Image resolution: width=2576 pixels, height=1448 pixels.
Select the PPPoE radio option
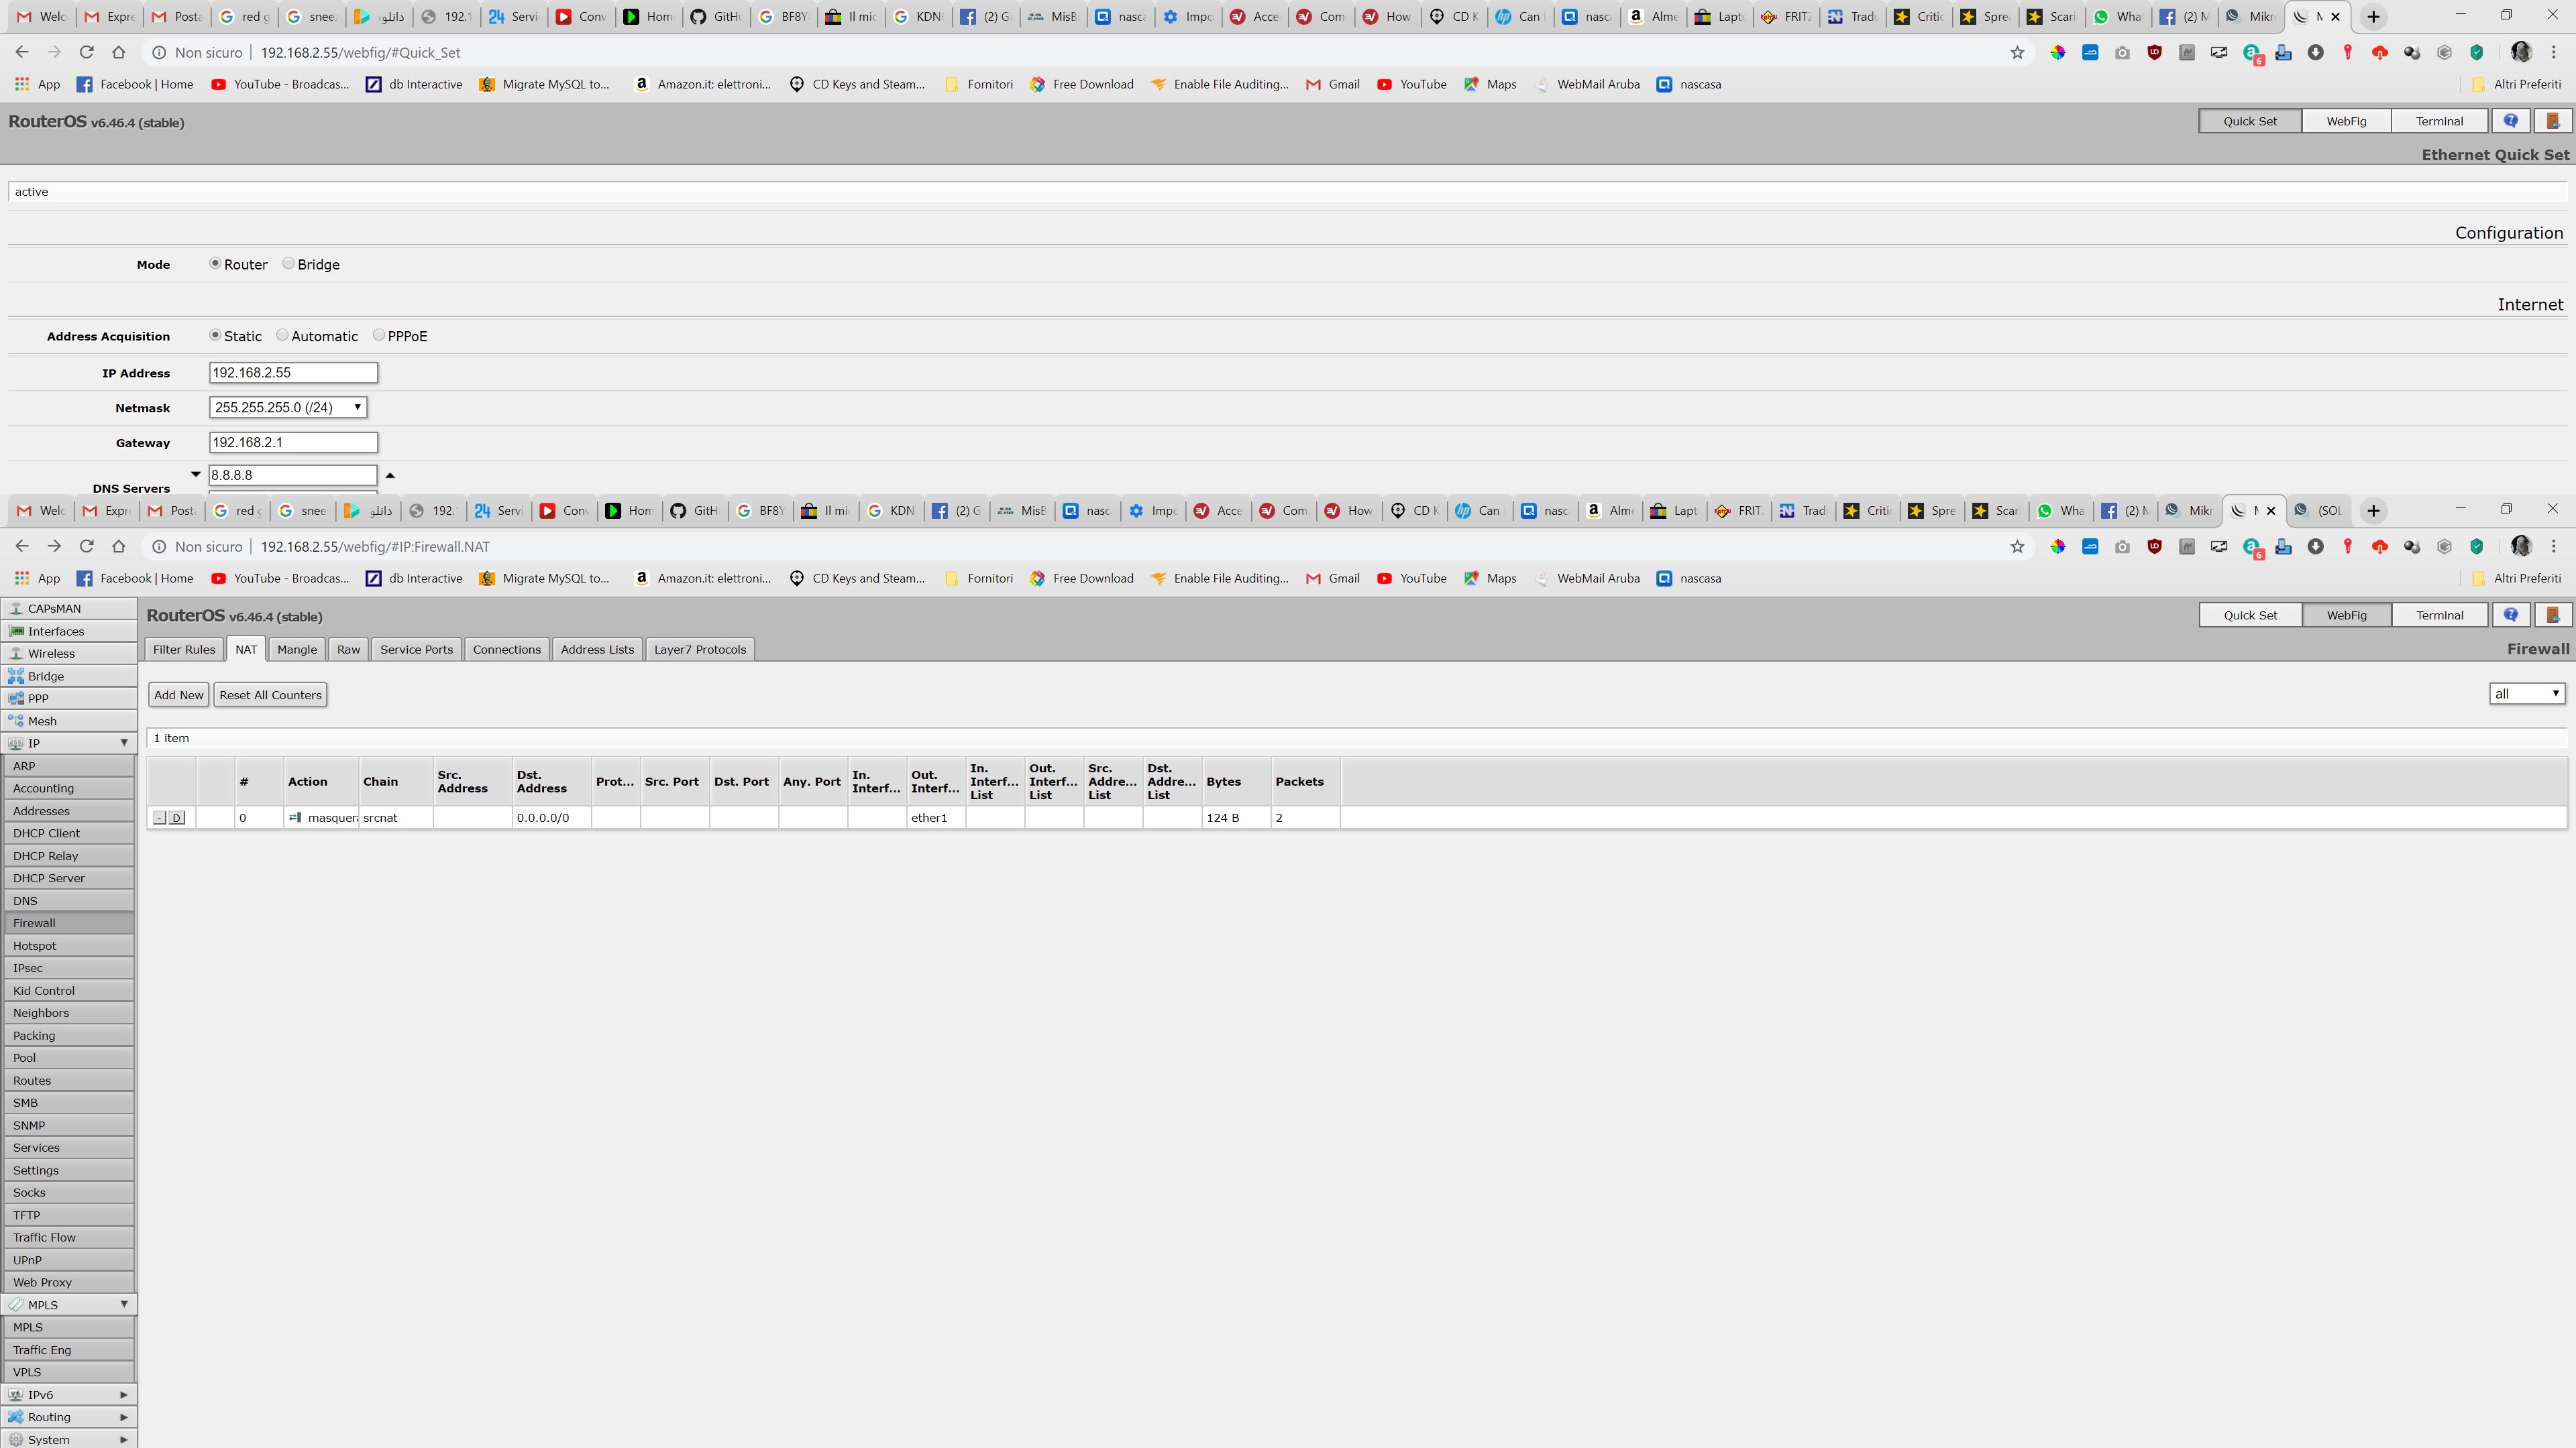pos(378,336)
